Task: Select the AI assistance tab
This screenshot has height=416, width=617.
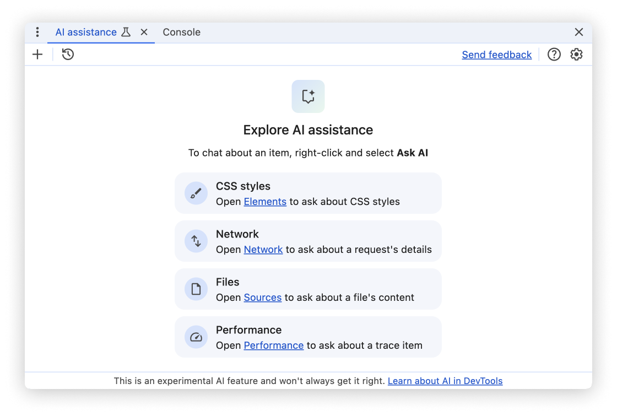Action: click(x=85, y=32)
